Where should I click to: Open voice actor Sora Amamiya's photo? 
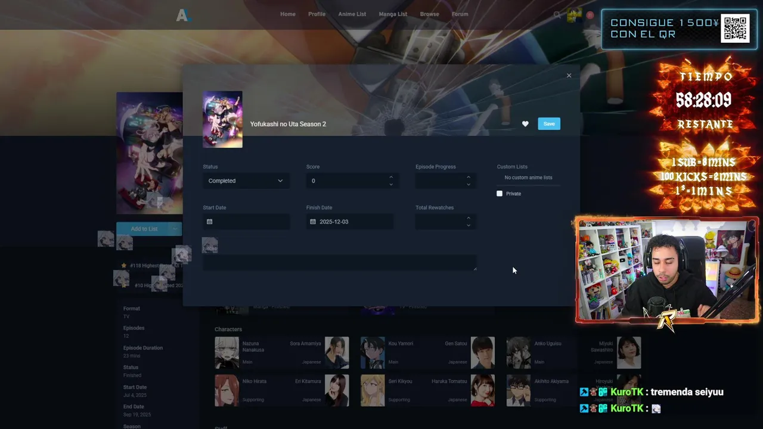(x=337, y=353)
